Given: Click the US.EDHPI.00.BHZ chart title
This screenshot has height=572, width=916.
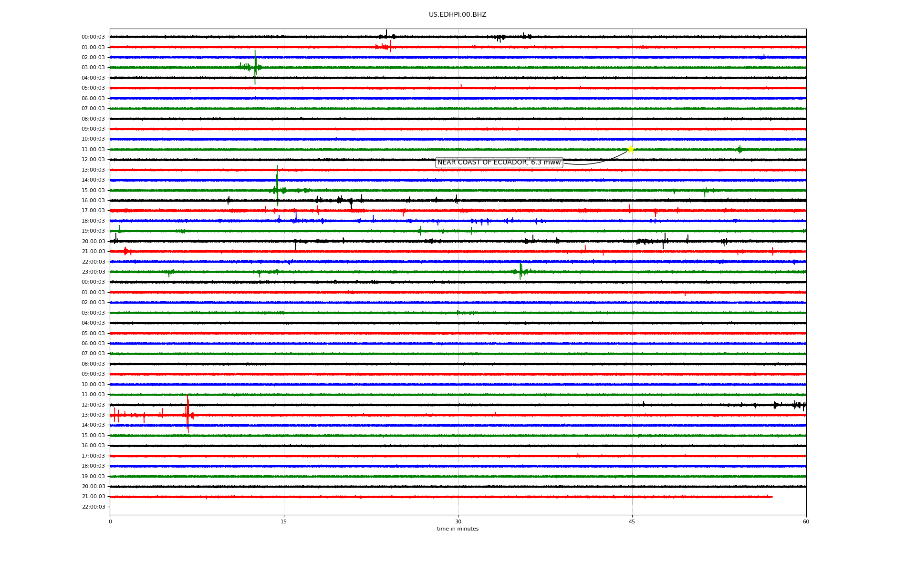Looking at the screenshot, I should 458,15.
